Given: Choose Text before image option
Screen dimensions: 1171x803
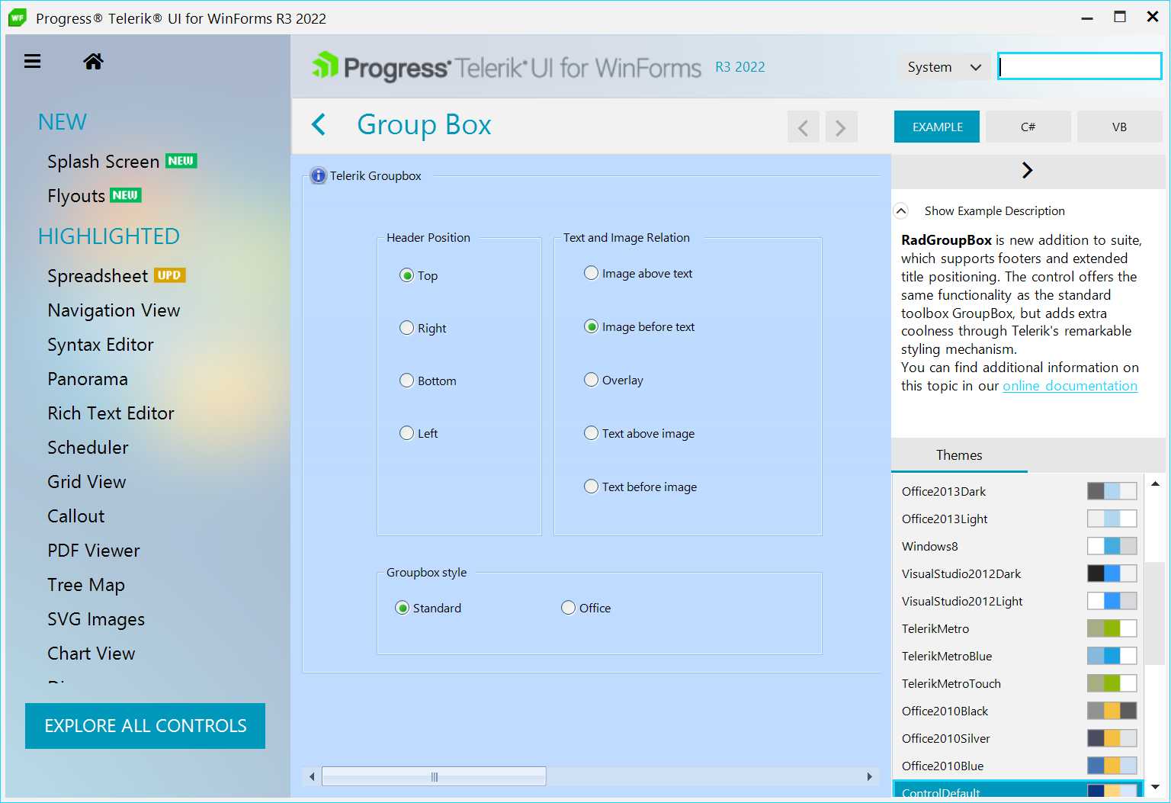Looking at the screenshot, I should coord(640,487).
